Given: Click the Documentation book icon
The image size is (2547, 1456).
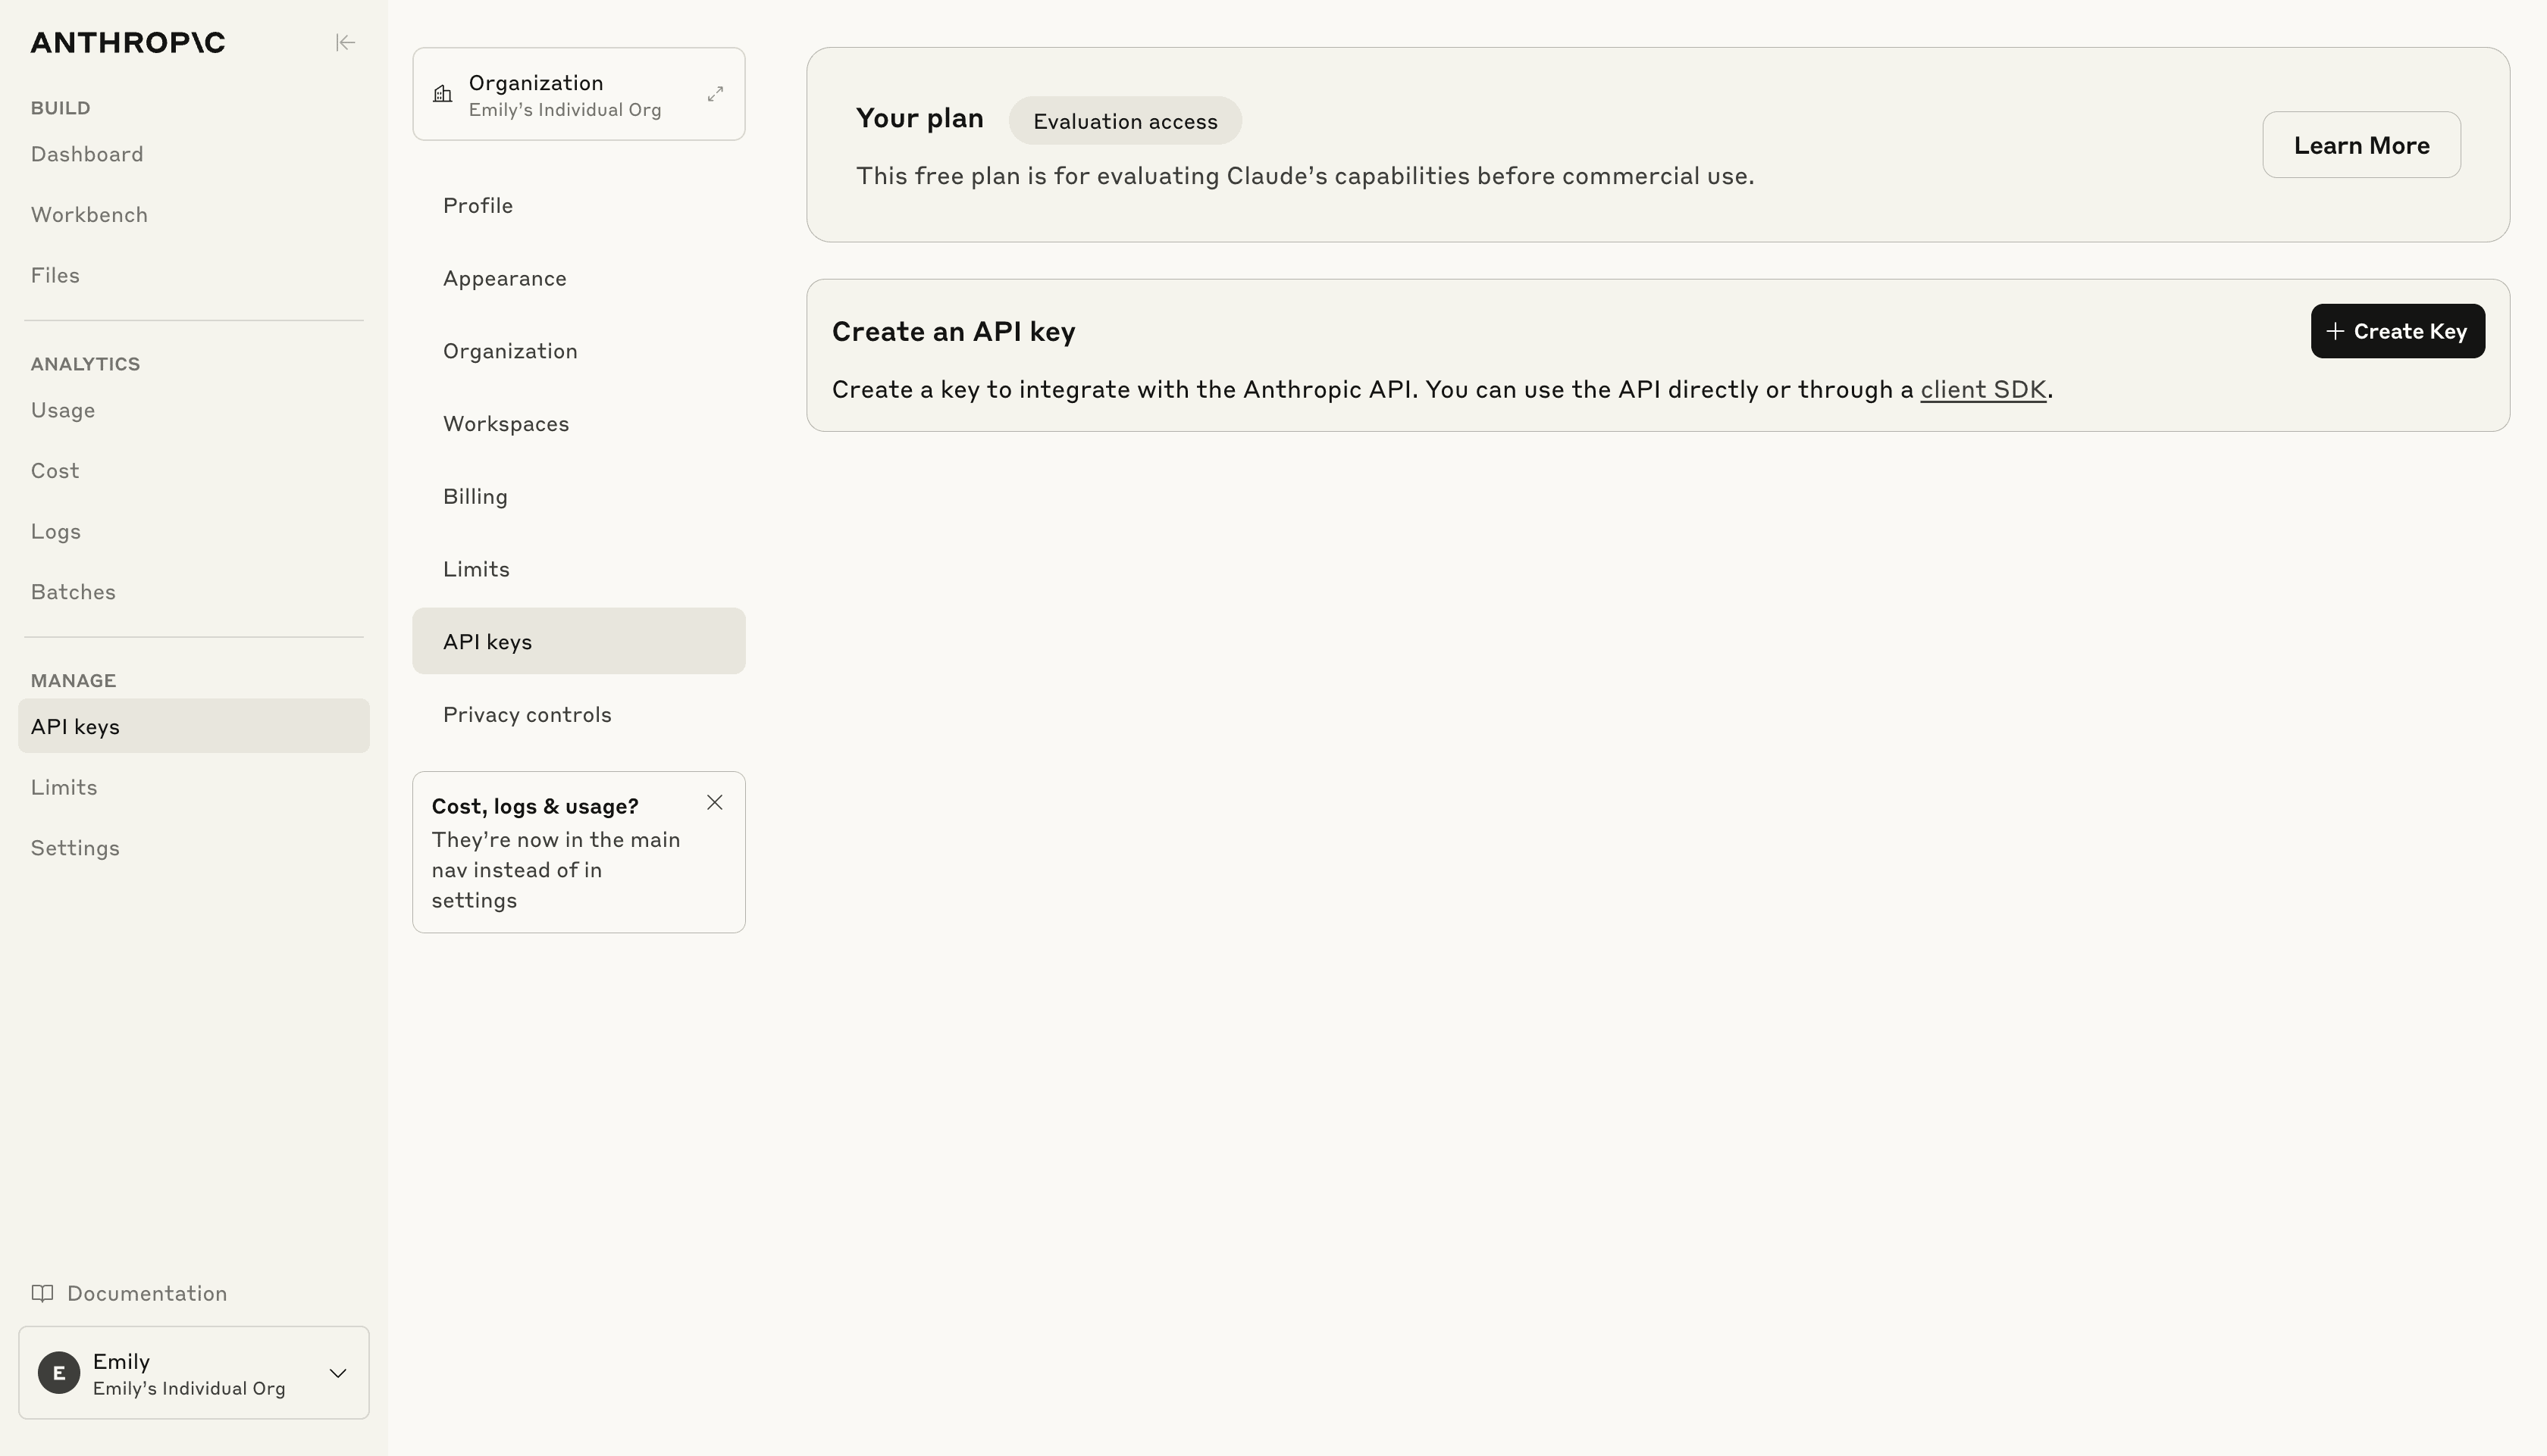Looking at the screenshot, I should (x=42, y=1293).
